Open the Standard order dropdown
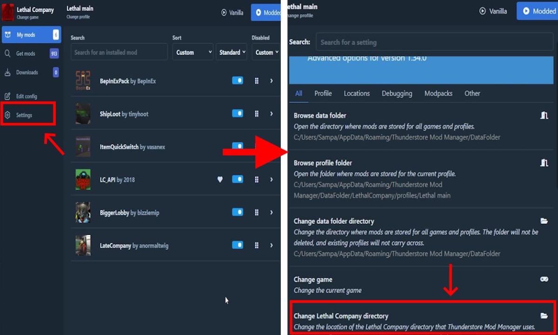 (x=231, y=52)
